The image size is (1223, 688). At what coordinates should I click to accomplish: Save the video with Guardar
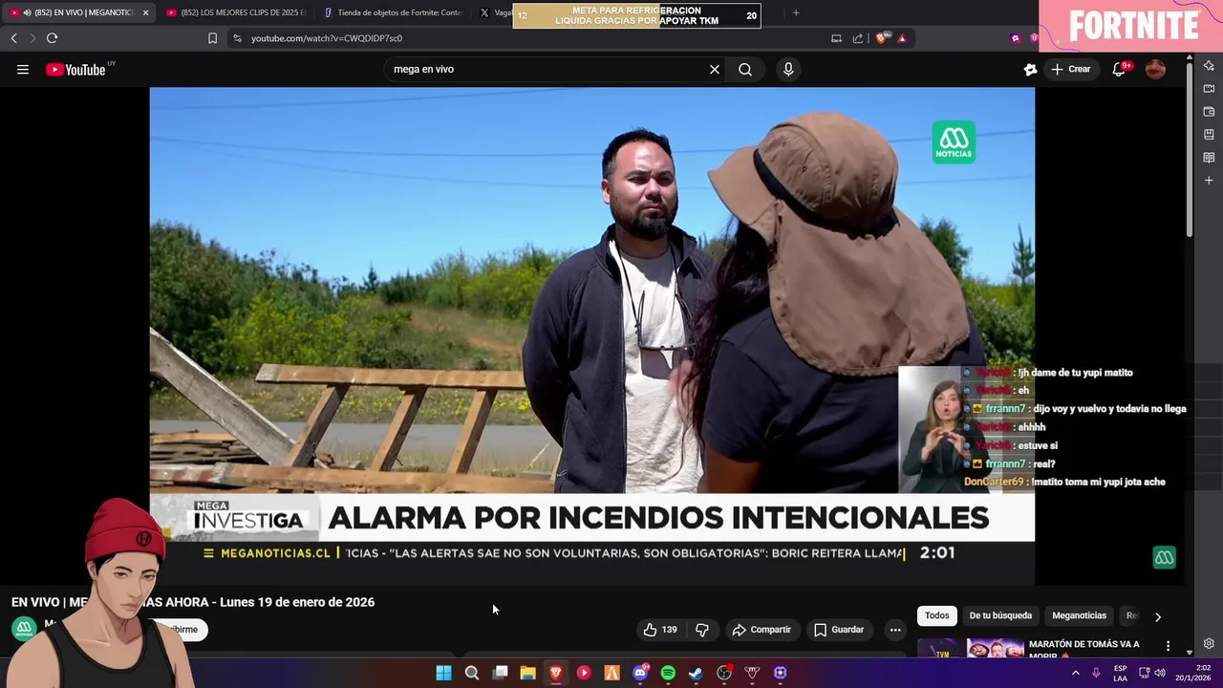tap(839, 630)
